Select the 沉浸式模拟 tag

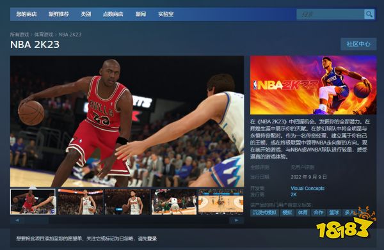(x=264, y=213)
